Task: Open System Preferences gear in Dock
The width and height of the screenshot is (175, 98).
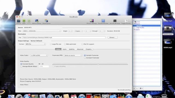Action: pos(105,96)
